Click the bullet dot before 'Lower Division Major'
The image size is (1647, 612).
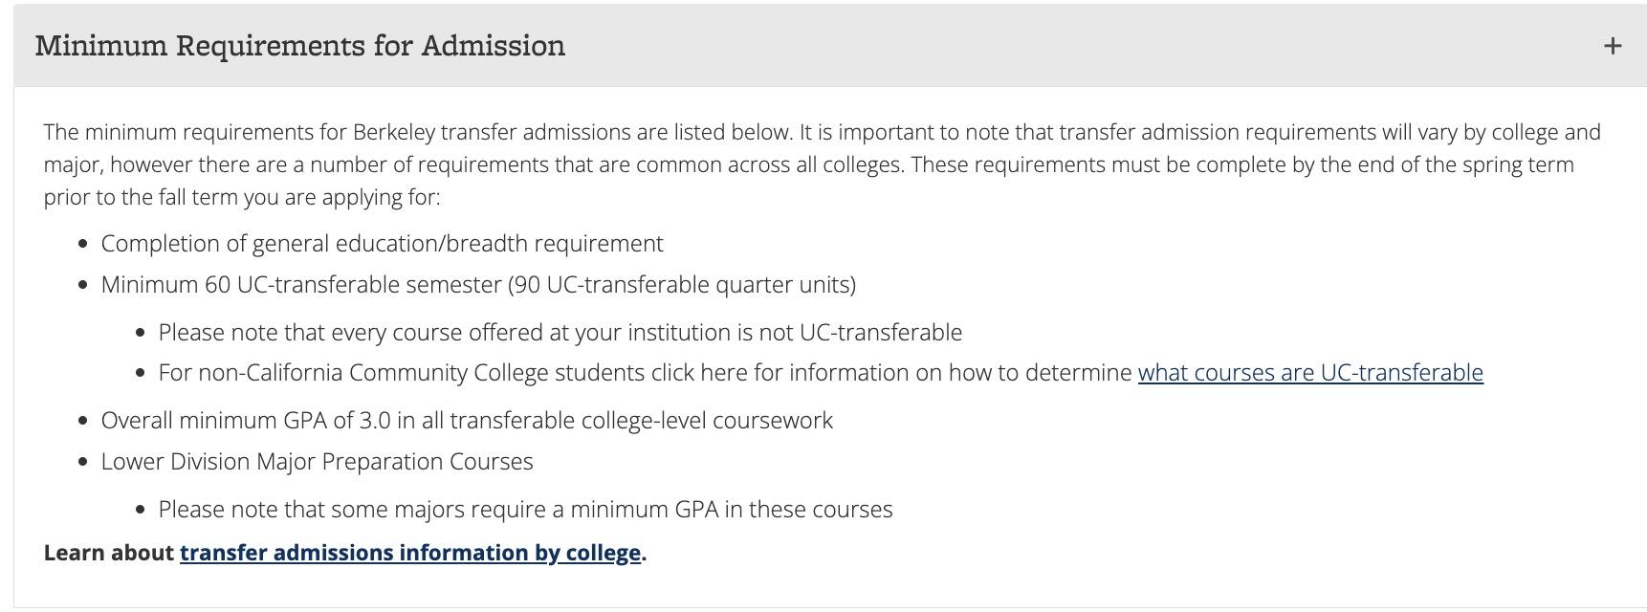[x=82, y=463]
